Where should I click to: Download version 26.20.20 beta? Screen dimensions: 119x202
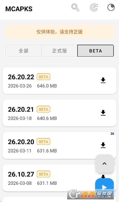pyautogui.click(x=103, y=145)
